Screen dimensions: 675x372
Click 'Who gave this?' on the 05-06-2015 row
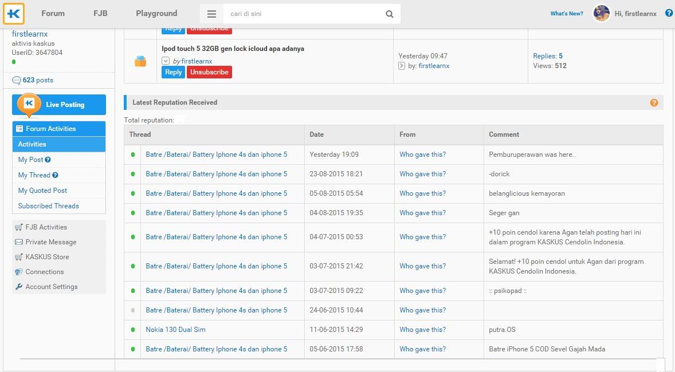pos(423,349)
